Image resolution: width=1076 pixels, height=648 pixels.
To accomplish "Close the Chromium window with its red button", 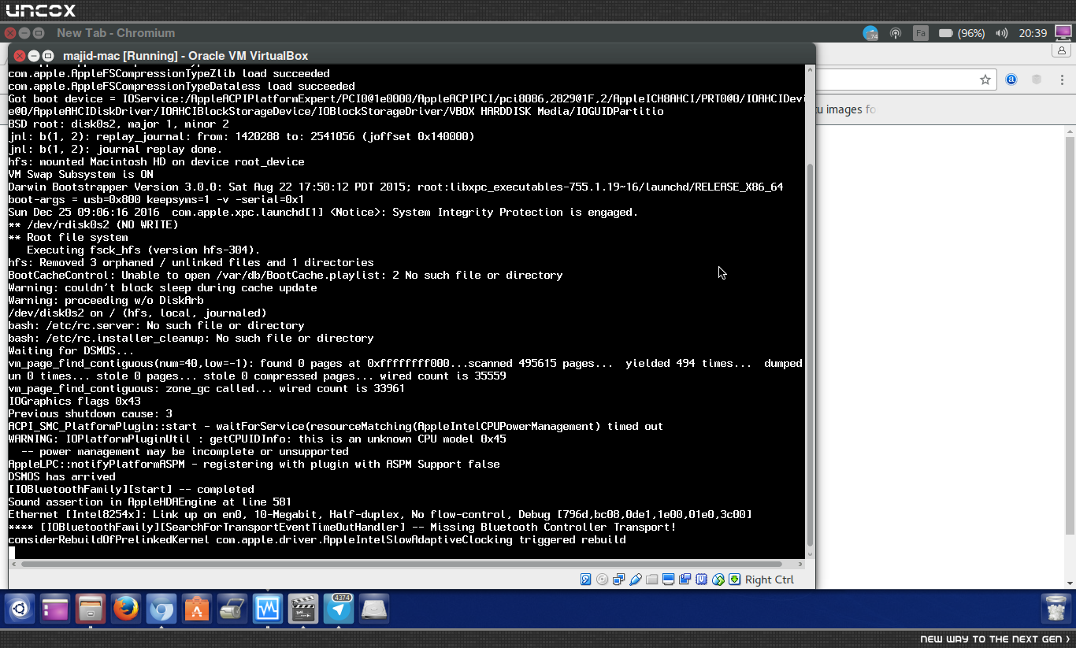I will (x=10, y=33).
